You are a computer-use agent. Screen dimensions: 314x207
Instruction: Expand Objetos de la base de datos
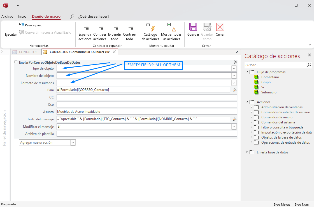[x=252, y=137]
